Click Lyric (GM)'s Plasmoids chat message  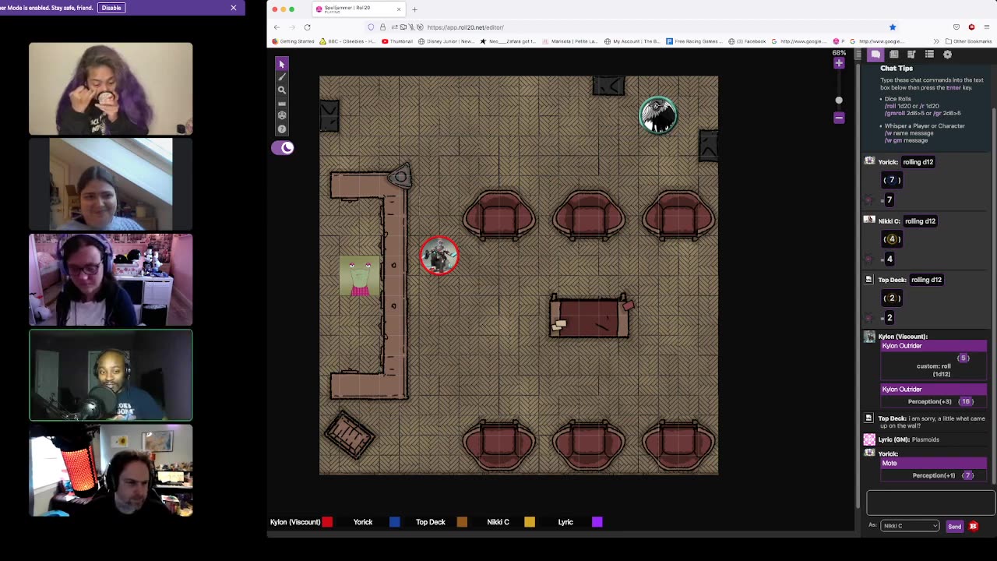pyautogui.click(x=925, y=439)
